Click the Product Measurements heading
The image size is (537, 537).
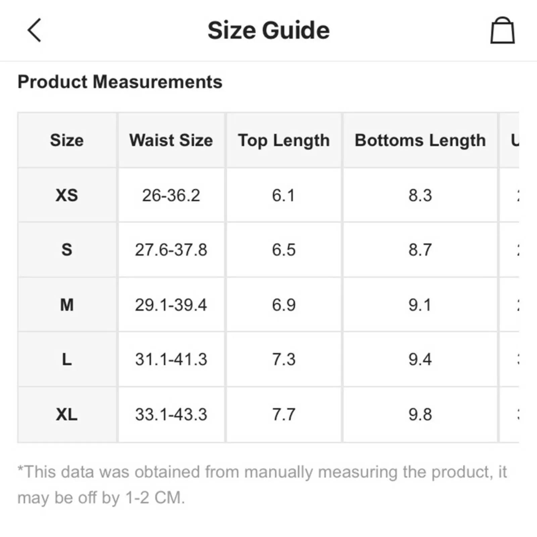click(x=120, y=82)
